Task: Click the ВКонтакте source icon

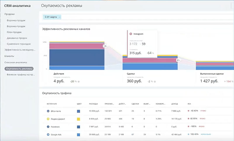Action: click(x=48, y=111)
